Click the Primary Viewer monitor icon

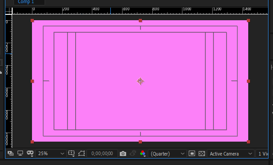pyautogui.click(x=20, y=153)
